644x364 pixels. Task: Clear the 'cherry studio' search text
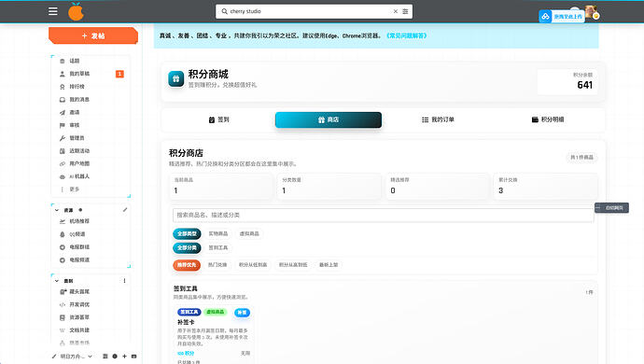click(x=395, y=11)
